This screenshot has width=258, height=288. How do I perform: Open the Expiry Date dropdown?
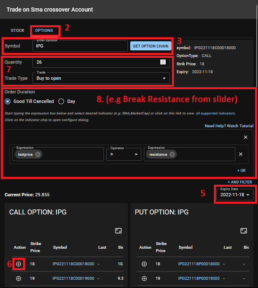point(235,195)
